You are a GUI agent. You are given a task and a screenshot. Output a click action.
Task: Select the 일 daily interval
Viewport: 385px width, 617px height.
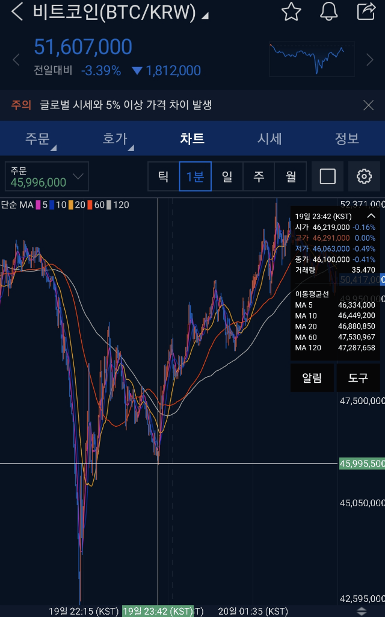pyautogui.click(x=227, y=176)
